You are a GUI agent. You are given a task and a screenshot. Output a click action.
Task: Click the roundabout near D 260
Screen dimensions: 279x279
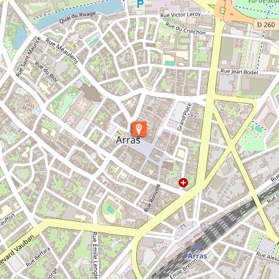coord(223,10)
